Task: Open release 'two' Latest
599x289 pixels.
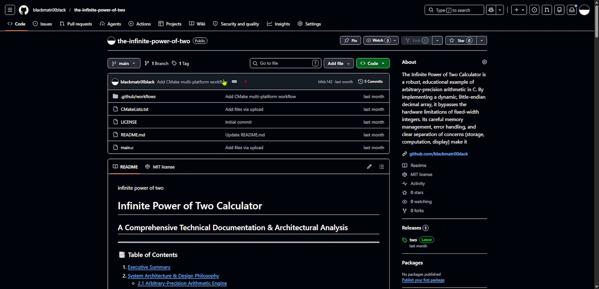Action: 418,240
